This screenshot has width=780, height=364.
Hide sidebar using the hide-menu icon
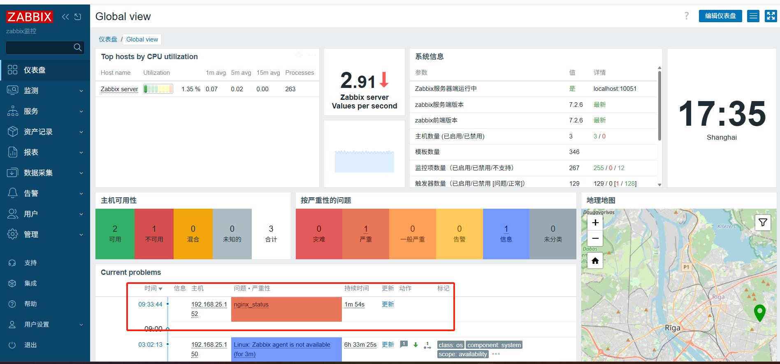pyautogui.click(x=78, y=17)
